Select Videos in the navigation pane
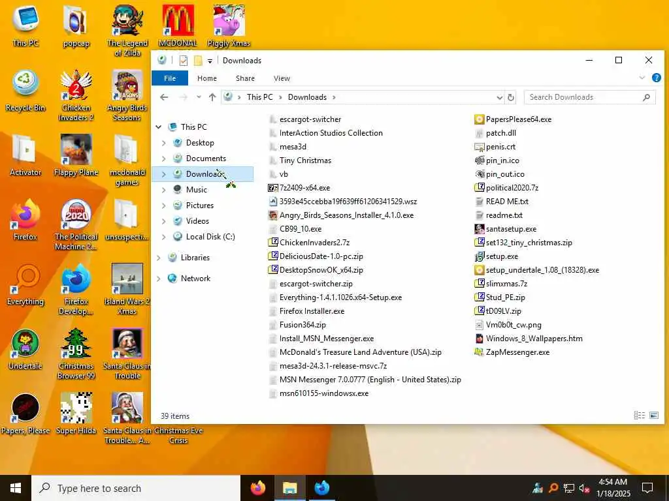 (x=197, y=221)
